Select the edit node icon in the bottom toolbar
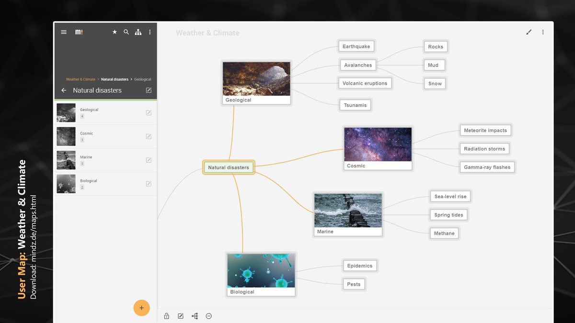Image resolution: width=575 pixels, height=323 pixels. 180,316
